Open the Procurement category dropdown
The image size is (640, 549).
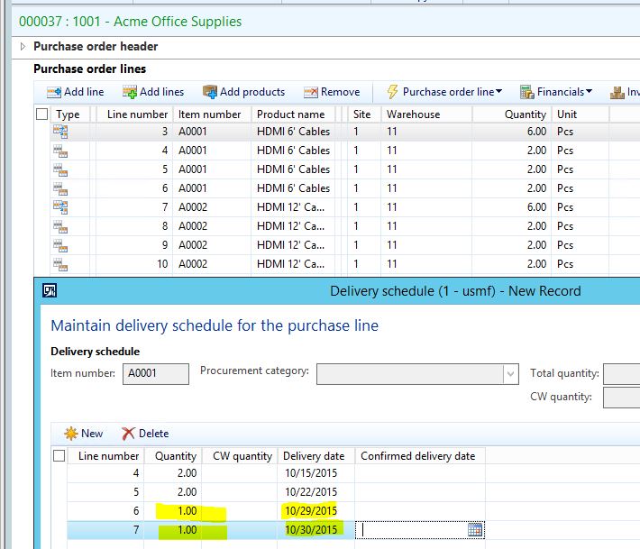(511, 373)
